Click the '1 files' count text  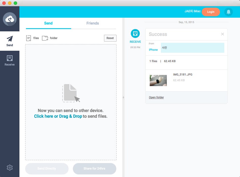[x=153, y=61]
